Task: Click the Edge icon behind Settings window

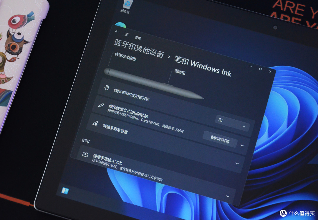Action: point(120,25)
